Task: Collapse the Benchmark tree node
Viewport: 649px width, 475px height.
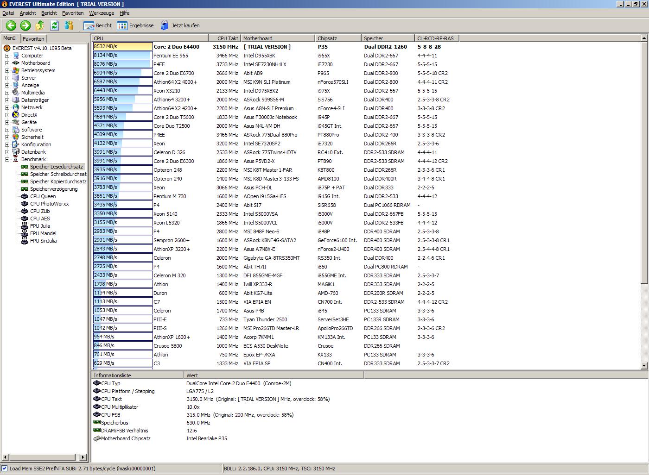Action: [7, 159]
